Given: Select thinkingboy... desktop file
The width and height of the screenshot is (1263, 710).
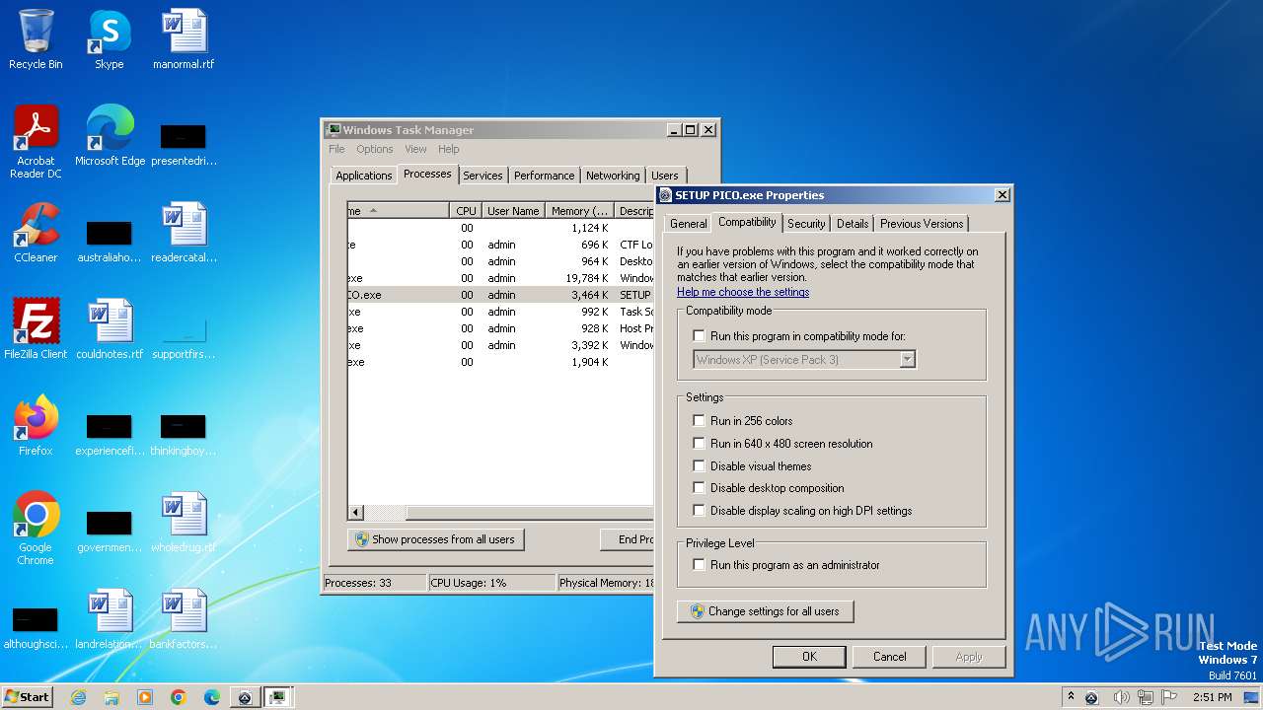Looking at the screenshot, I should tap(184, 434).
